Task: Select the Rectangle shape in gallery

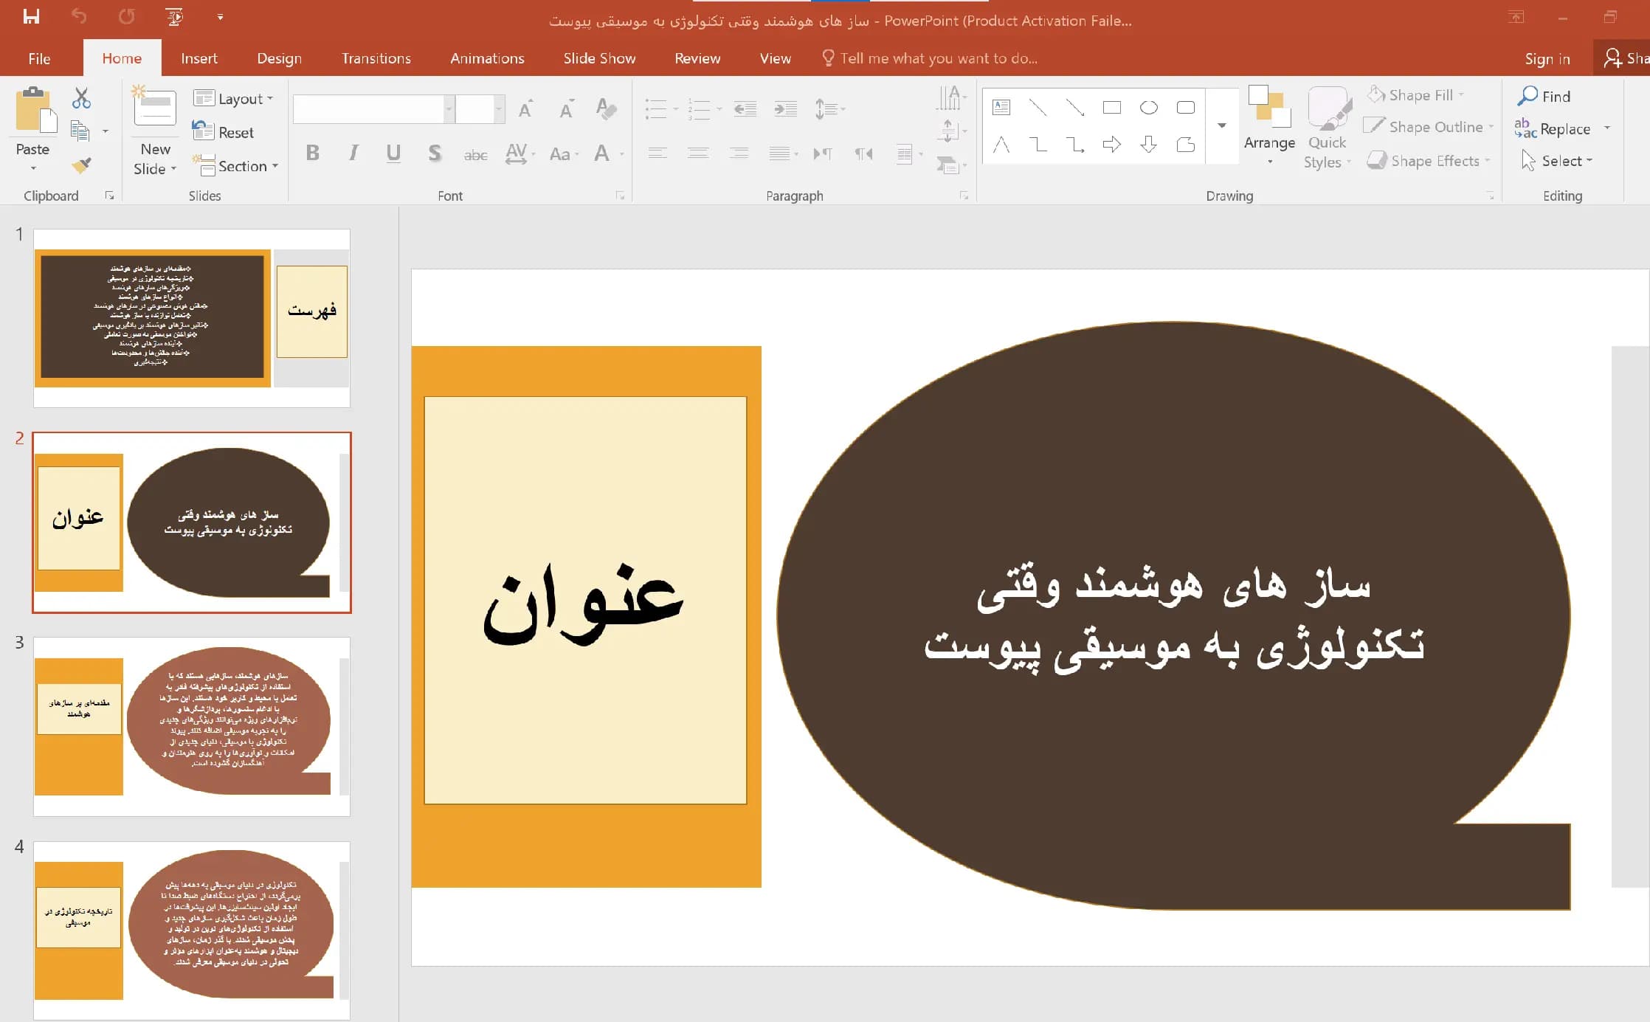Action: click(x=1112, y=108)
